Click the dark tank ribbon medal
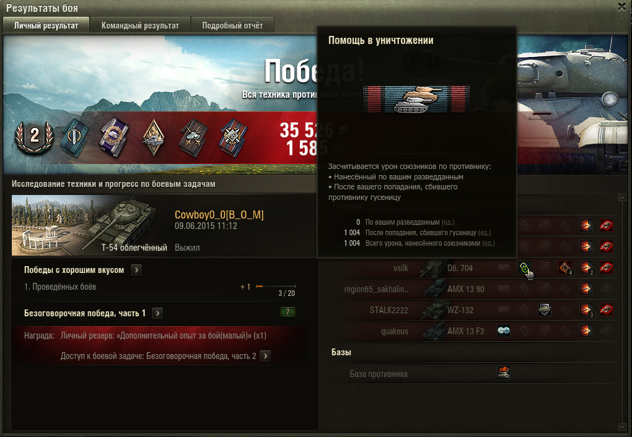This screenshot has height=437, width=632. [194, 138]
